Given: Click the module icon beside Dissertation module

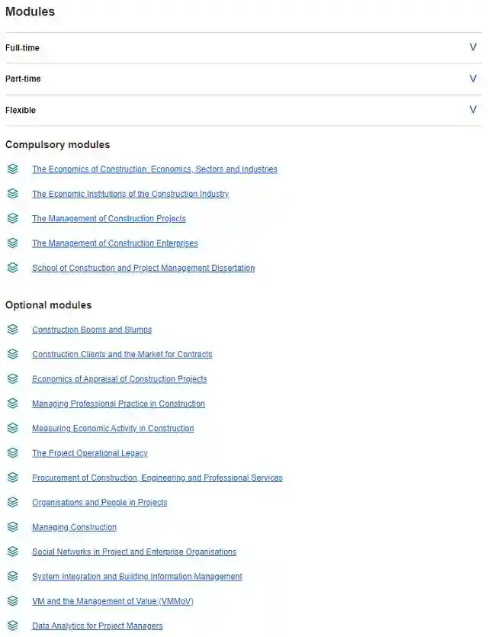Looking at the screenshot, I should 12,268.
